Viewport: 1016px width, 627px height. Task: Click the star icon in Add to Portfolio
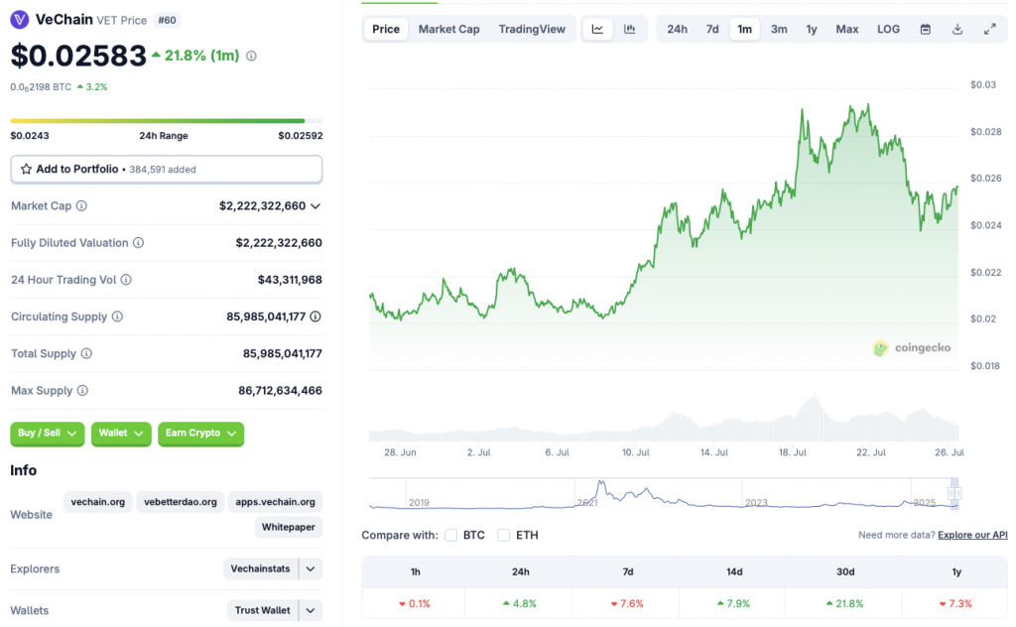coord(26,169)
